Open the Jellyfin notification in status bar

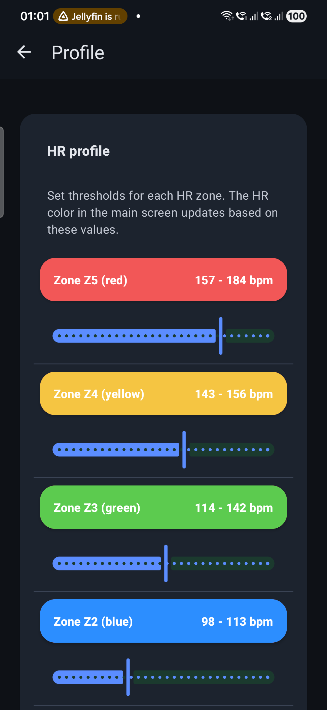pyautogui.click(x=90, y=16)
